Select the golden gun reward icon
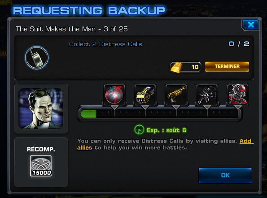 click(x=176, y=95)
